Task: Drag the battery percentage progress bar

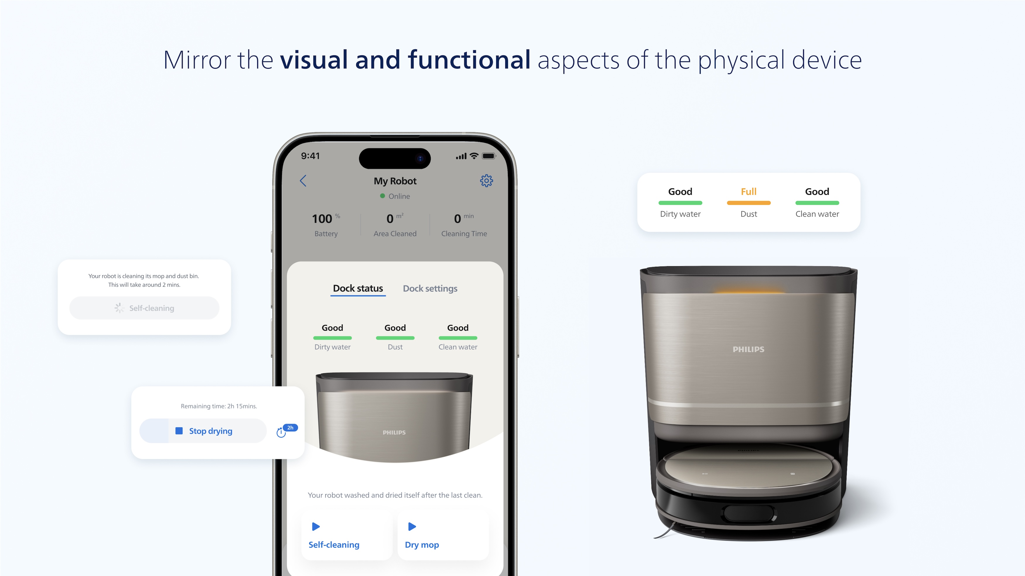Action: [x=326, y=224]
